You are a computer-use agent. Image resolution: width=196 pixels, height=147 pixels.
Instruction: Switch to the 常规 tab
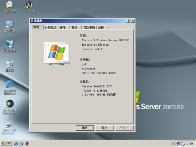38,27
